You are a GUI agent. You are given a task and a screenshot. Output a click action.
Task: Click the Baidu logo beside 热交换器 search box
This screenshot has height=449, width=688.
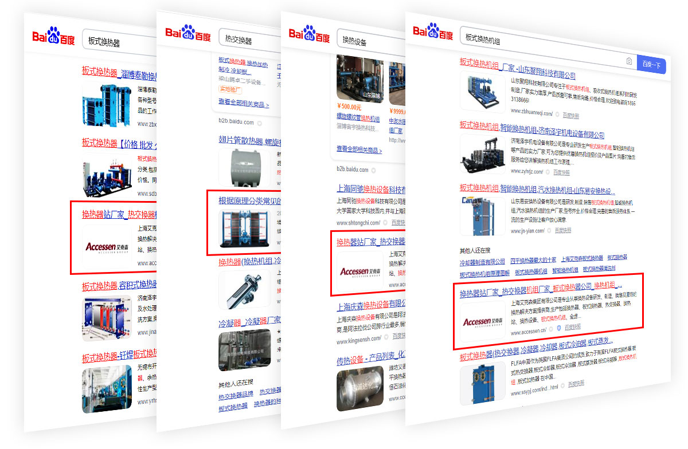pos(188,34)
